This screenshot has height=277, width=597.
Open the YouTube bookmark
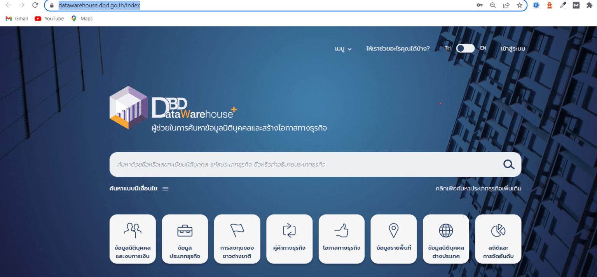pyautogui.click(x=49, y=18)
